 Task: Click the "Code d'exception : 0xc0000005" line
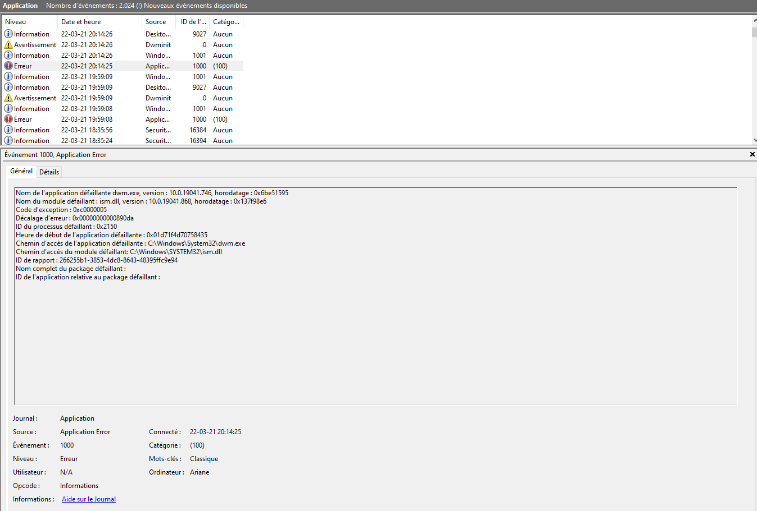coord(61,210)
